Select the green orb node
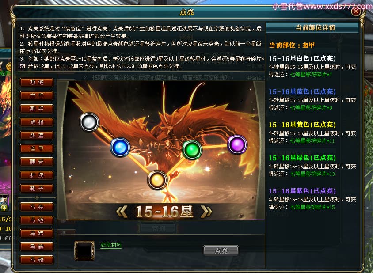The height and width of the screenshot is (273, 373). click(192, 150)
